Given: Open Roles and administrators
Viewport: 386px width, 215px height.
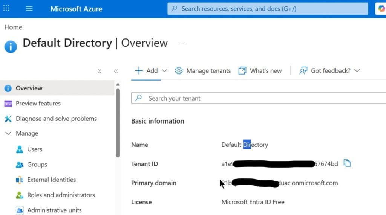Looking at the screenshot, I should [61, 195].
